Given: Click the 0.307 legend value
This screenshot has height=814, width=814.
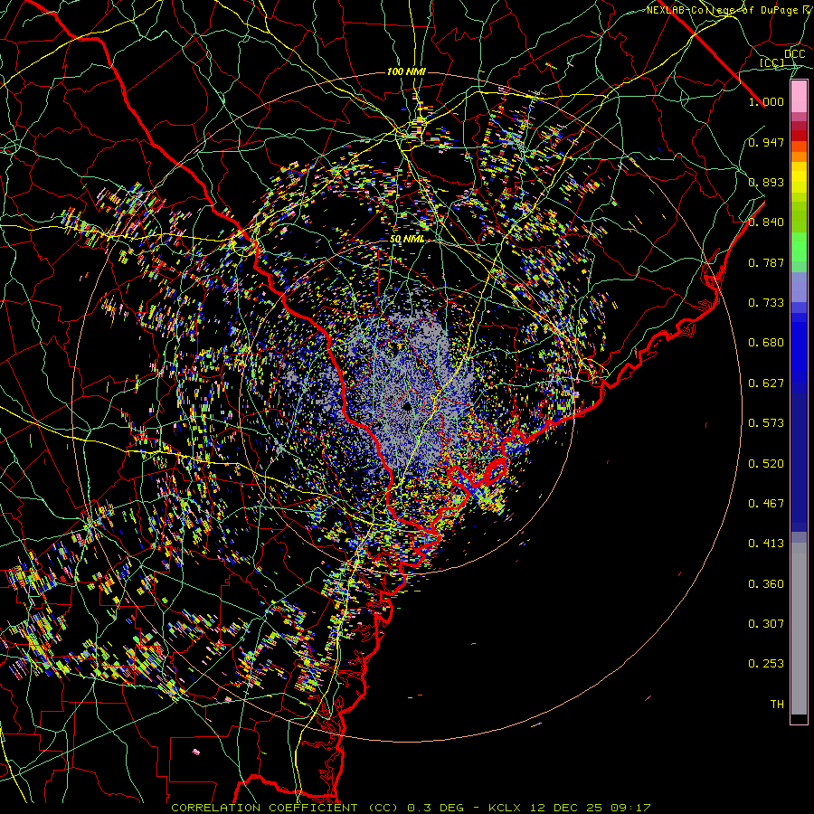Looking at the screenshot, I should [x=766, y=624].
